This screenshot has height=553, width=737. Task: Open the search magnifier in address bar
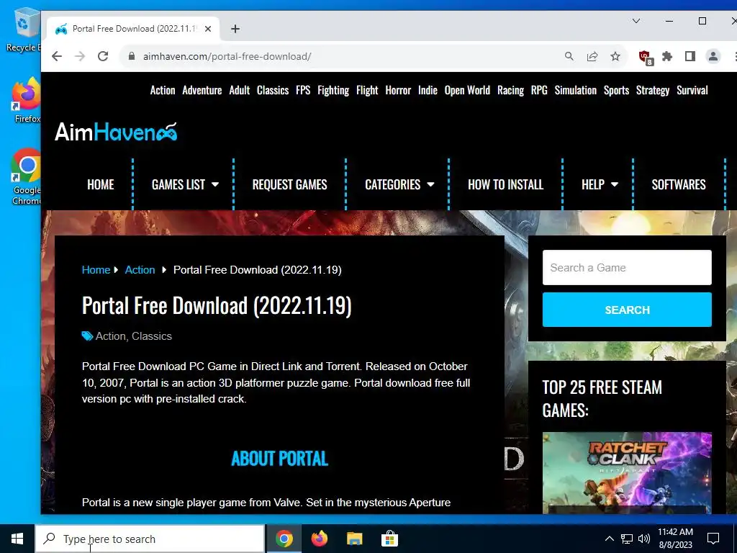[569, 56]
